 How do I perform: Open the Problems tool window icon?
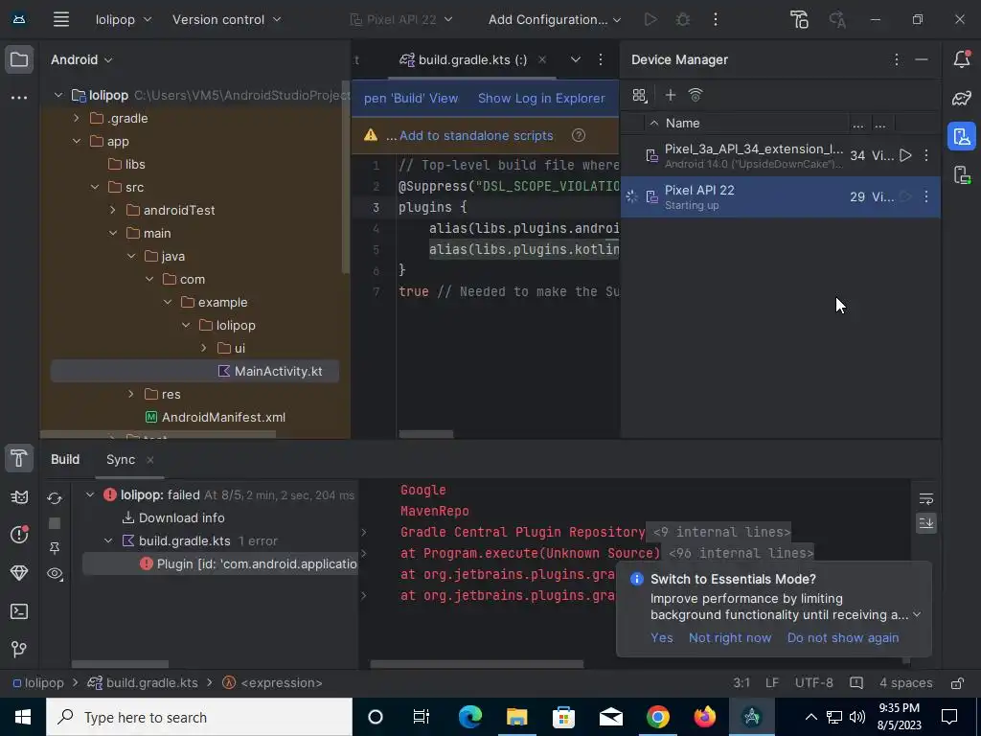click(19, 535)
